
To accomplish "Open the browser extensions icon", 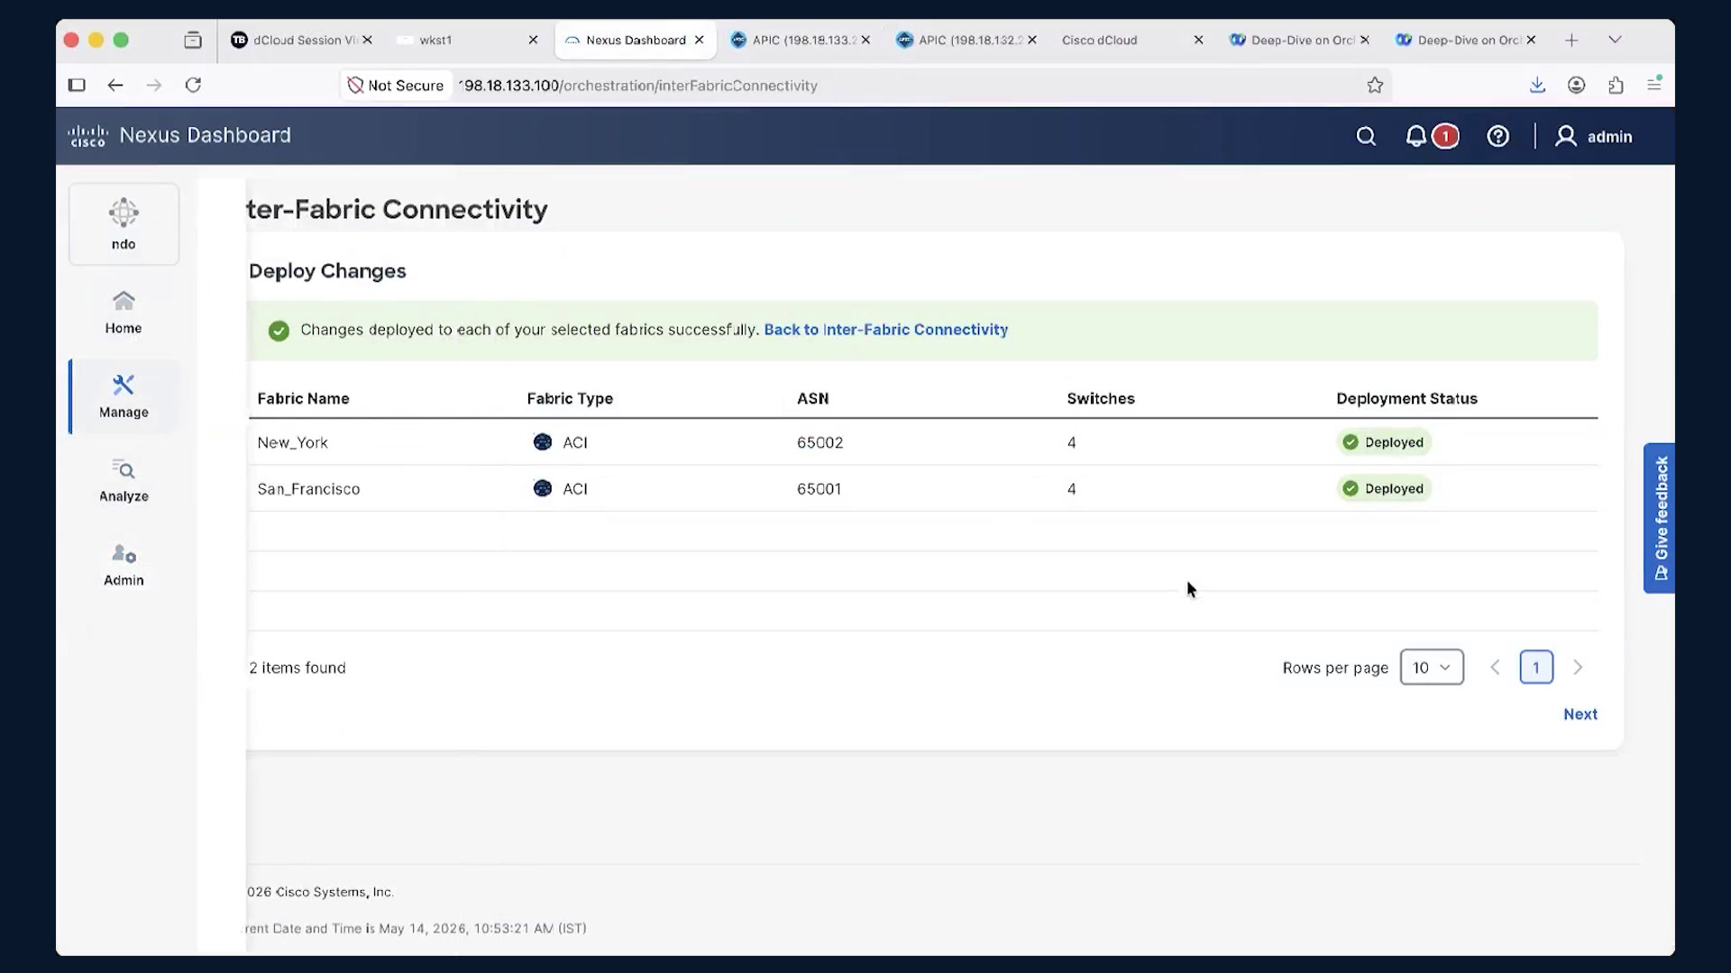I will point(1616,85).
